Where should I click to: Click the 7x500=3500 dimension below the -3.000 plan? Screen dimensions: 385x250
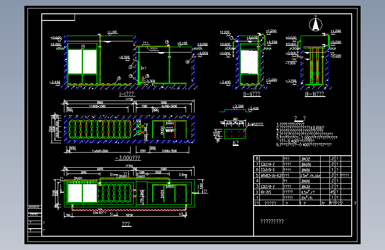(170, 151)
